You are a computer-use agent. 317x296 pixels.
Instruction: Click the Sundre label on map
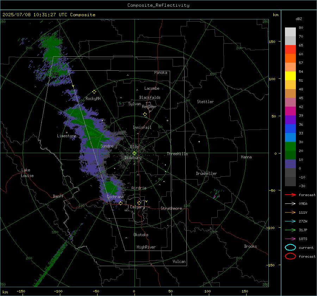[x=107, y=146]
